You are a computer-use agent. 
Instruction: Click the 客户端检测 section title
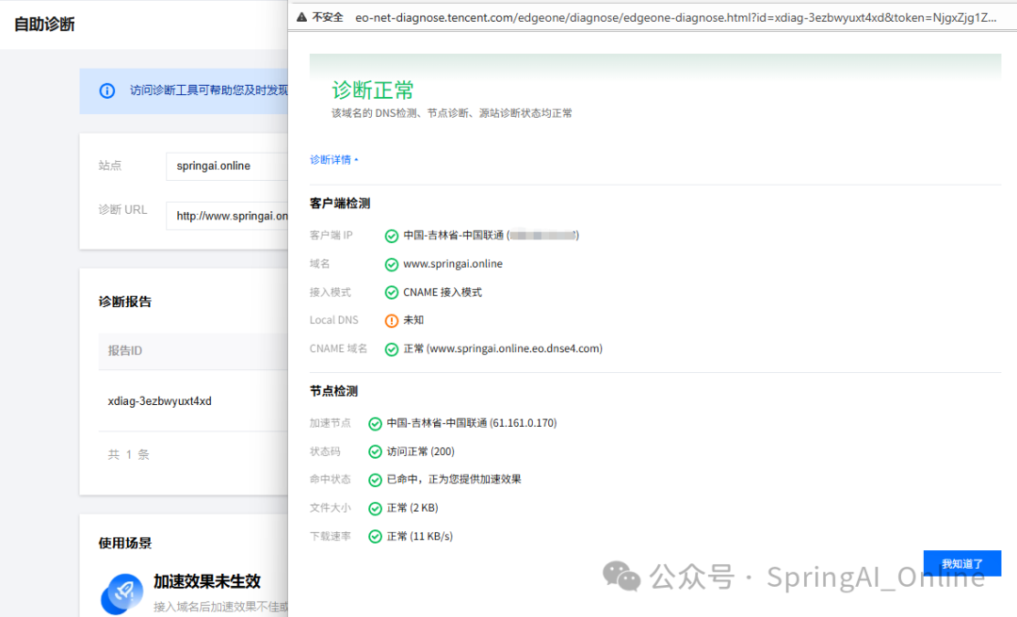(x=340, y=203)
